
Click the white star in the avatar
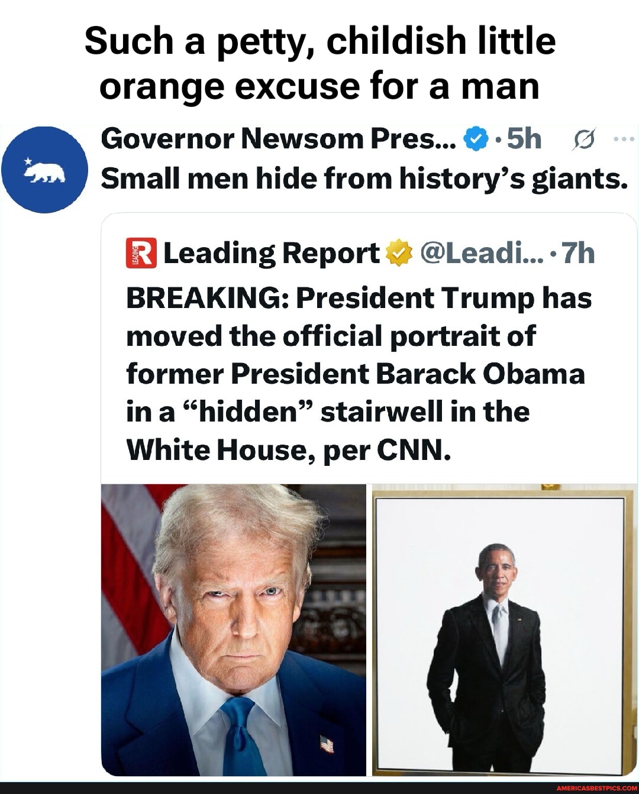coord(27,161)
